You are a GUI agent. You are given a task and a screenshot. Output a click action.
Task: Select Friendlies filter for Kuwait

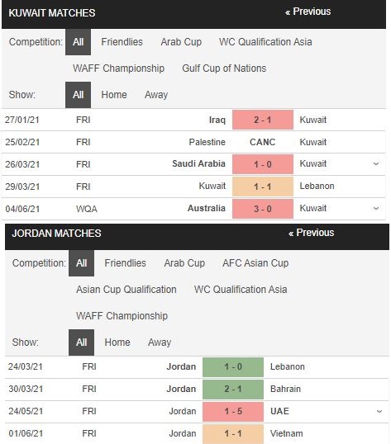click(122, 42)
